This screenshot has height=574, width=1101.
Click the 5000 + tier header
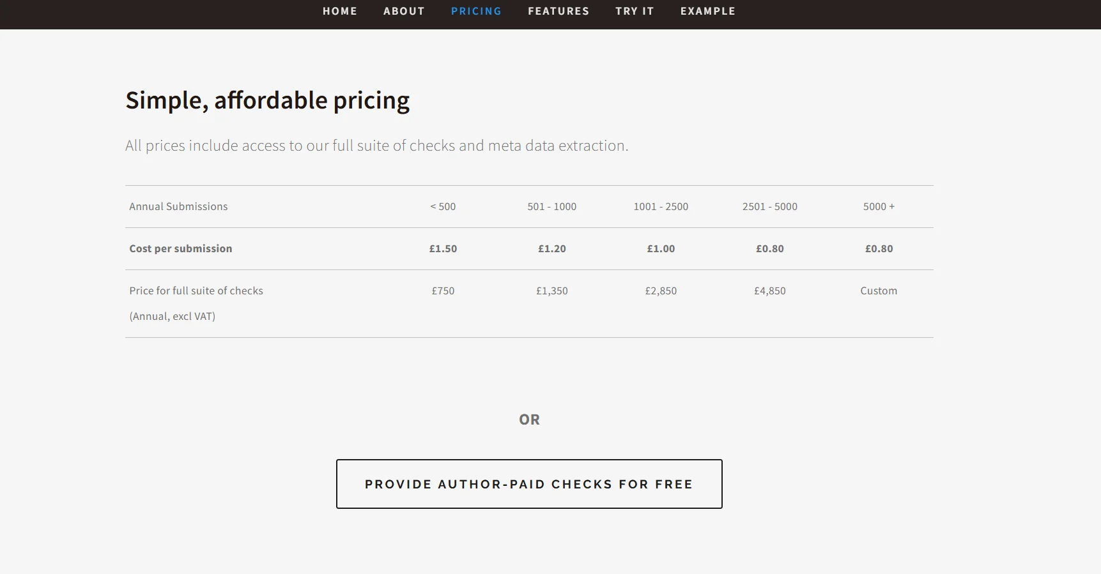(879, 206)
